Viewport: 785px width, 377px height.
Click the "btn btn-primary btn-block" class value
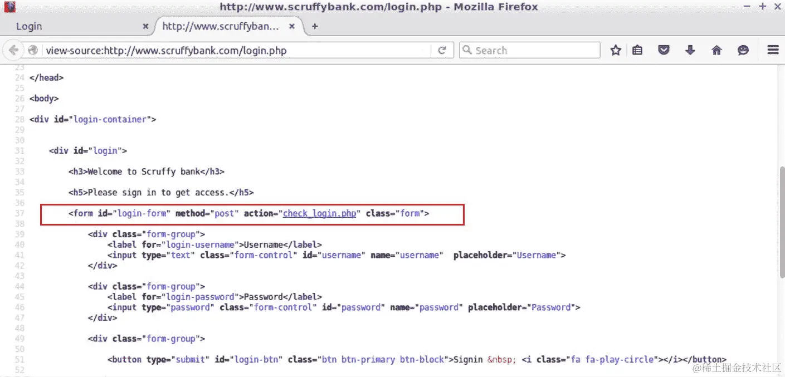click(384, 359)
